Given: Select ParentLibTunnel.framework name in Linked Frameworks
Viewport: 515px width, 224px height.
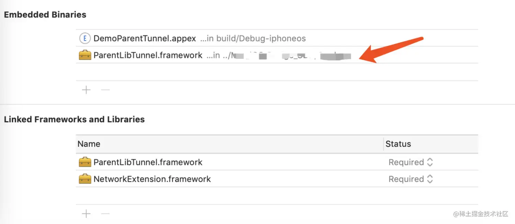Looking at the screenshot, I should 148,162.
